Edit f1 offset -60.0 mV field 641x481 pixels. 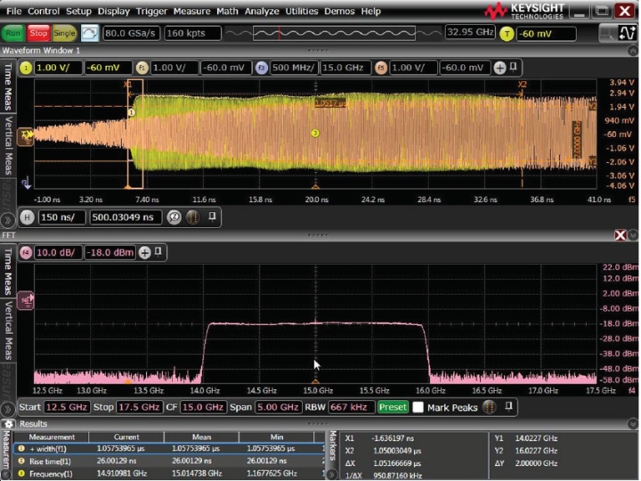click(x=225, y=68)
